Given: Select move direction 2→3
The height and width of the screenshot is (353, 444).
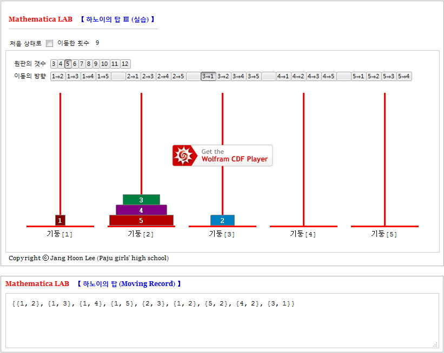Looking at the screenshot, I should click(x=148, y=76).
